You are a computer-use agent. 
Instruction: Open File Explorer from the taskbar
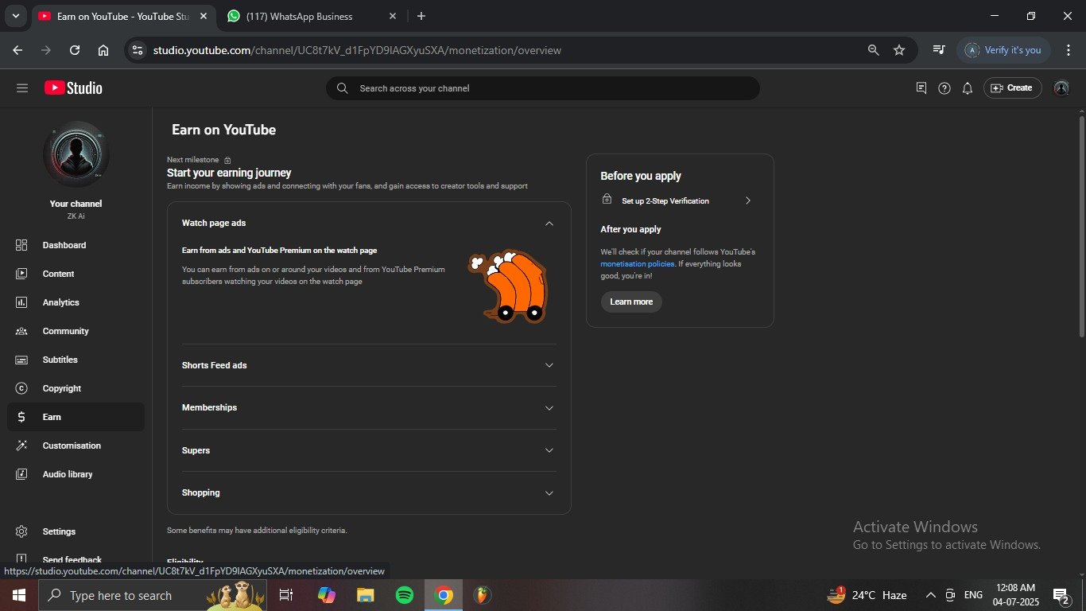coord(365,595)
